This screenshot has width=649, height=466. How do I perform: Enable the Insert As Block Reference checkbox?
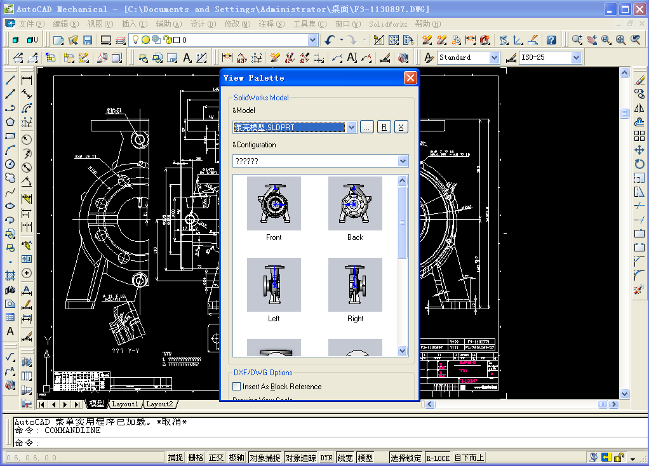click(x=236, y=386)
